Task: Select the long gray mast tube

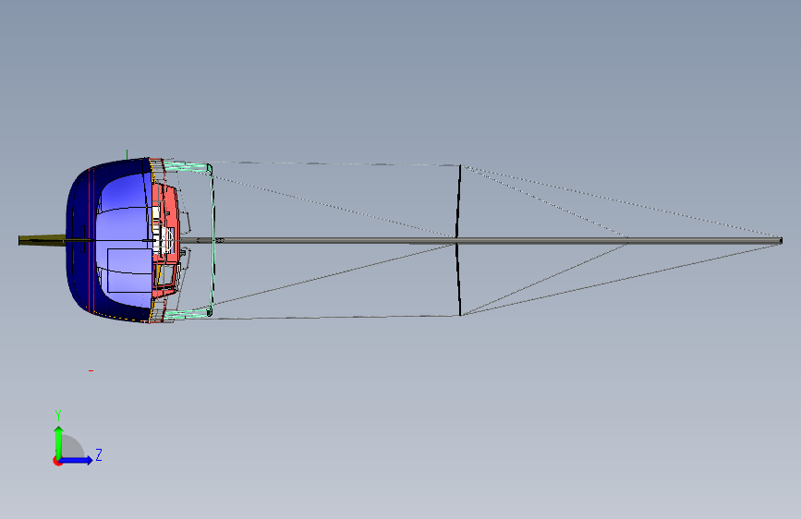Action: (480, 240)
